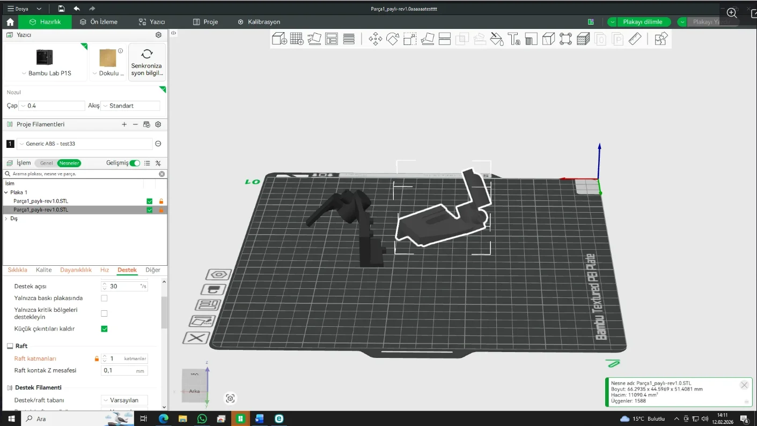Viewport: 757px width, 426px height.
Task: Uncheck 'Küçük çıkıntıları kaldır' checkbox
Action: tap(104, 328)
